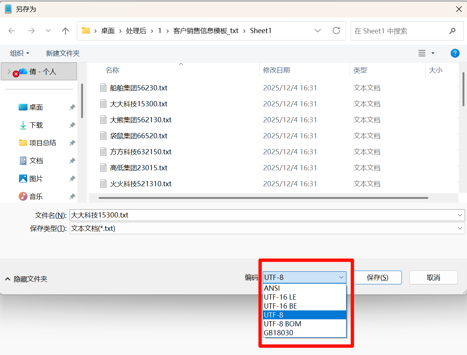Refresh the current folder view
Viewport: 467px width, 355px height.
pyautogui.click(x=336, y=31)
